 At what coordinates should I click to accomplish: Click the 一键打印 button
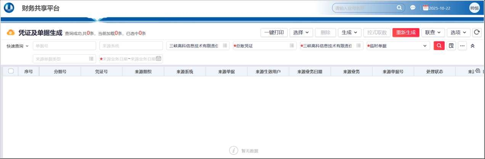(274, 33)
